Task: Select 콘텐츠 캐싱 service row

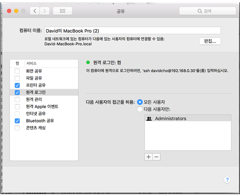Action: coord(44,128)
